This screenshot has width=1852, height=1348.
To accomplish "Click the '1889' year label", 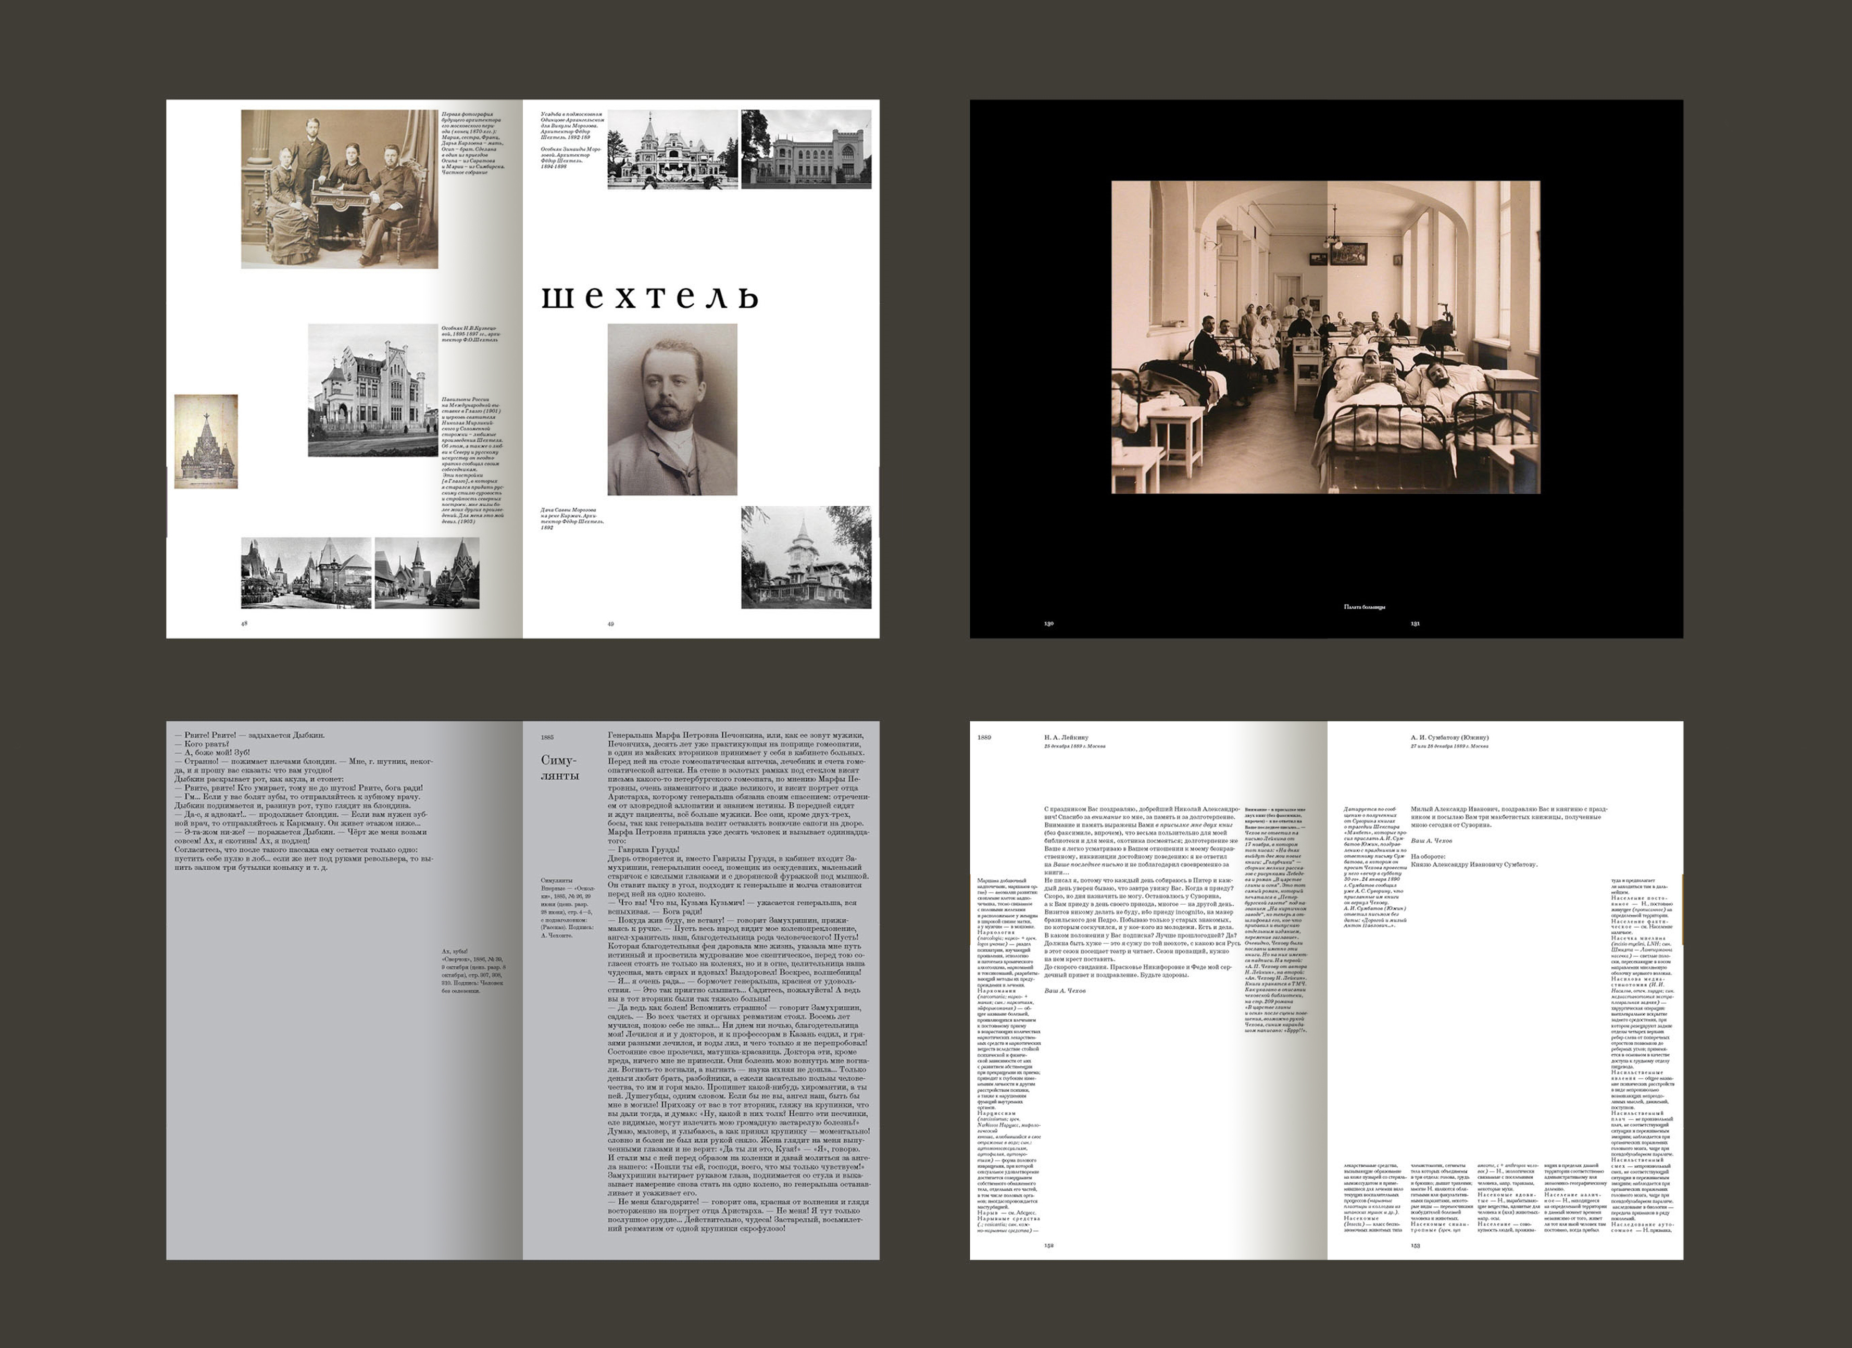I will [x=984, y=737].
